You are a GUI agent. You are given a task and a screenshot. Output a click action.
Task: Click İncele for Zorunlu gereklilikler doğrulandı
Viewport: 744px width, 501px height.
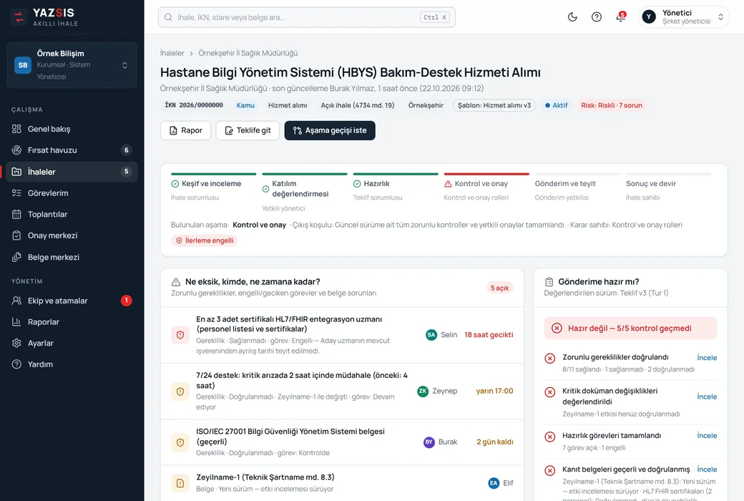coord(707,358)
